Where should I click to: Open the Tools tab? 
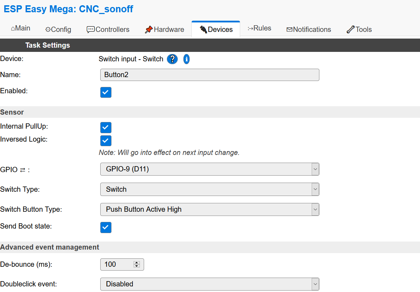[x=359, y=29]
